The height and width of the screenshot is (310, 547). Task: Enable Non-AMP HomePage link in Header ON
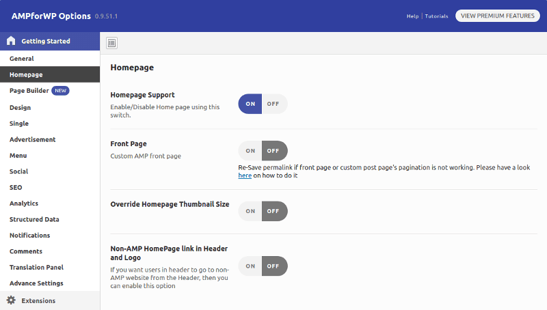(250, 266)
